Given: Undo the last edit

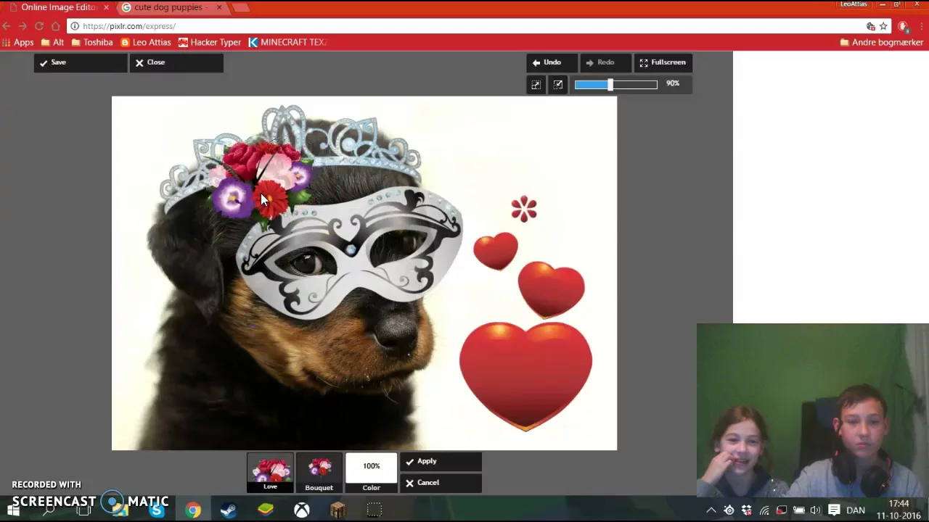Looking at the screenshot, I should [552, 62].
